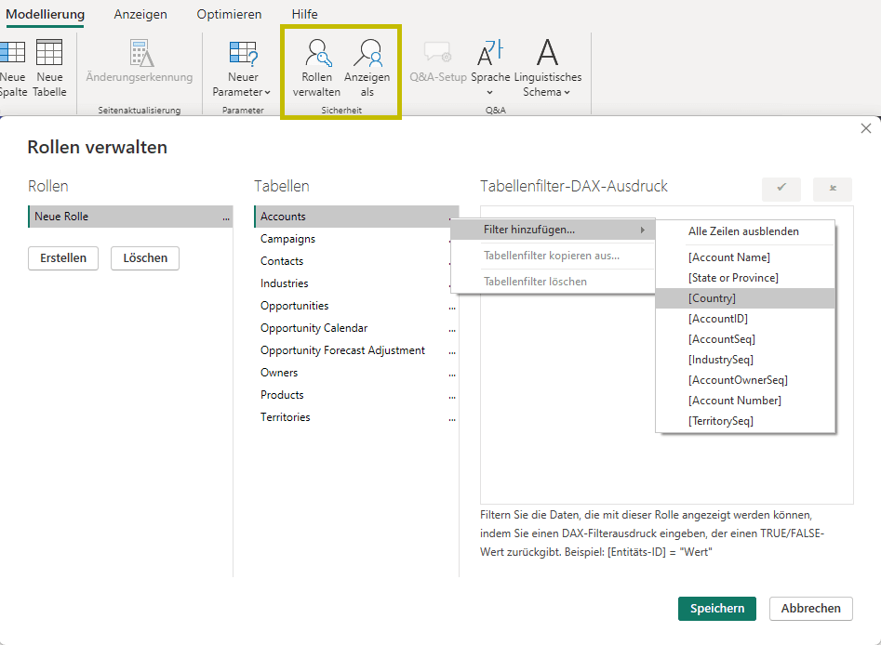This screenshot has height=645, width=881.
Task: Click the Neue Spalte icon
Action: (13, 67)
